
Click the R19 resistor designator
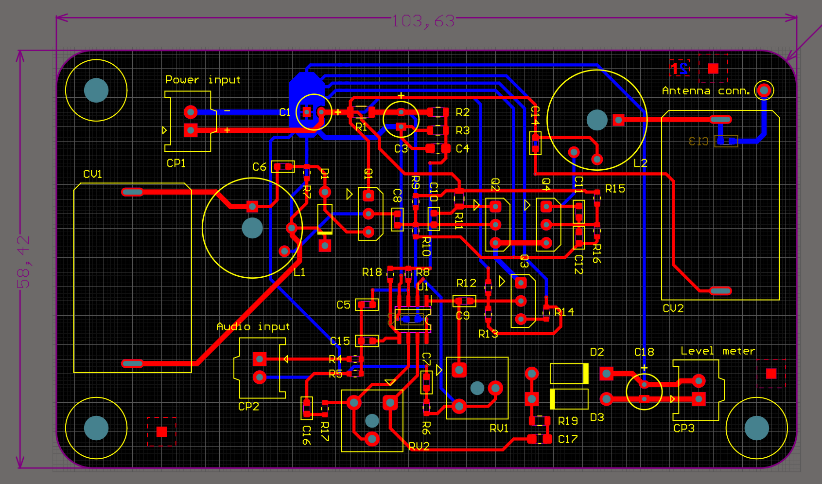[x=568, y=421]
